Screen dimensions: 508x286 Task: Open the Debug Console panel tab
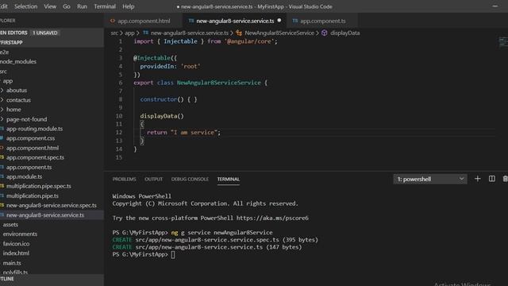coord(190,179)
